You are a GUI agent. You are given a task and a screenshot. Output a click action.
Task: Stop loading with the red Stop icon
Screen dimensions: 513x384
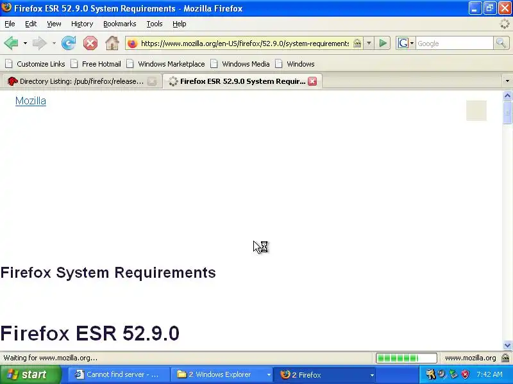pyautogui.click(x=90, y=43)
